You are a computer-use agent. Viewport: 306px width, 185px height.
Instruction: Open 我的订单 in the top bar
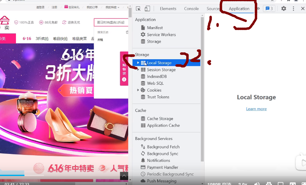point(92,7)
